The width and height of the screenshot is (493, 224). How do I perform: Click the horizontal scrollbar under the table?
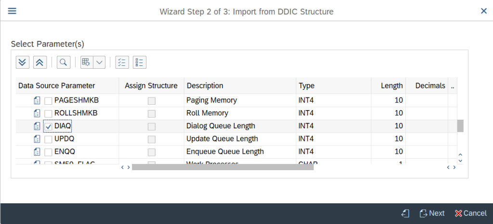(x=222, y=167)
